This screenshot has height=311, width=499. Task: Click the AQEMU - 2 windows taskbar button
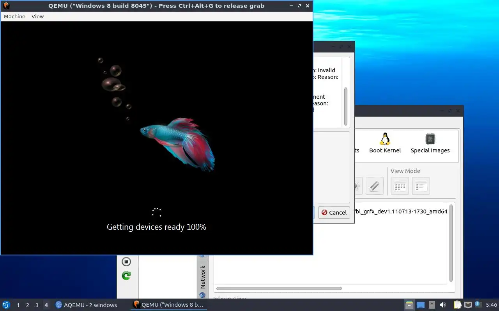tap(87, 305)
